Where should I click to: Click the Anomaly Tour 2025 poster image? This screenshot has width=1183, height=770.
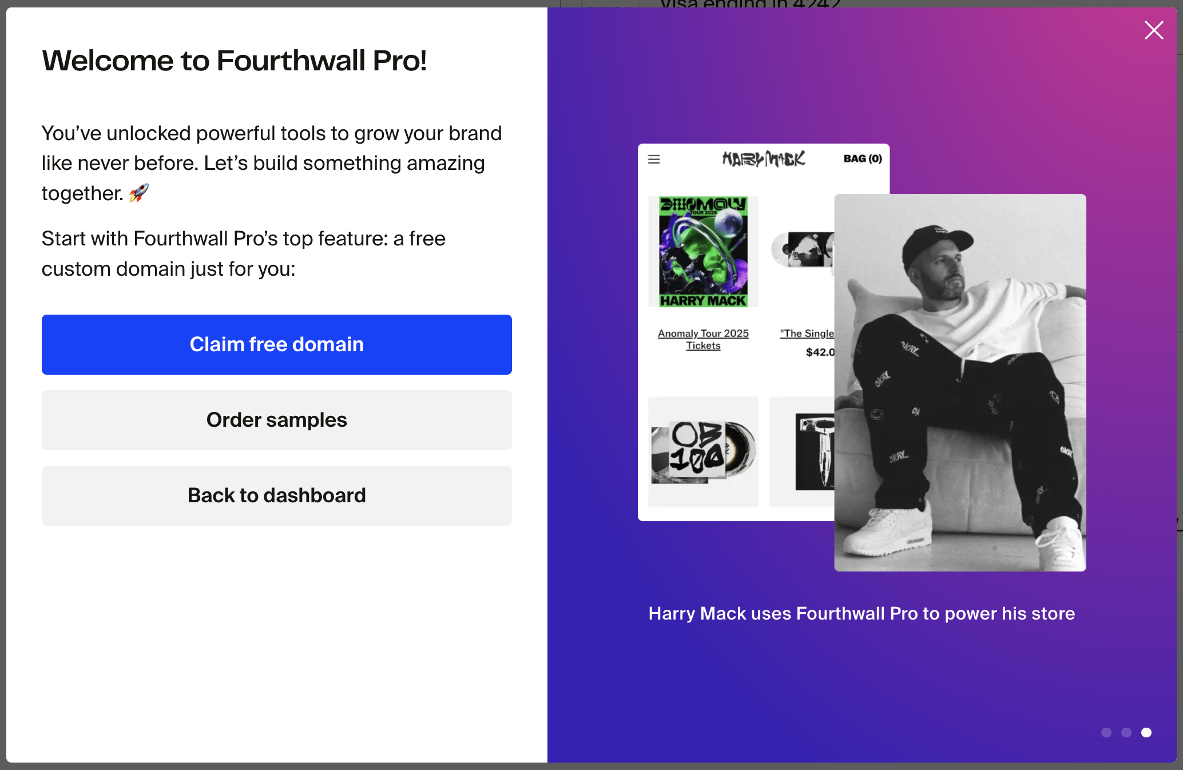703,252
